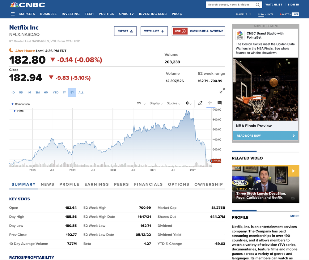Open the Politics menu
Screen dimensions: 309x260
(106, 14)
